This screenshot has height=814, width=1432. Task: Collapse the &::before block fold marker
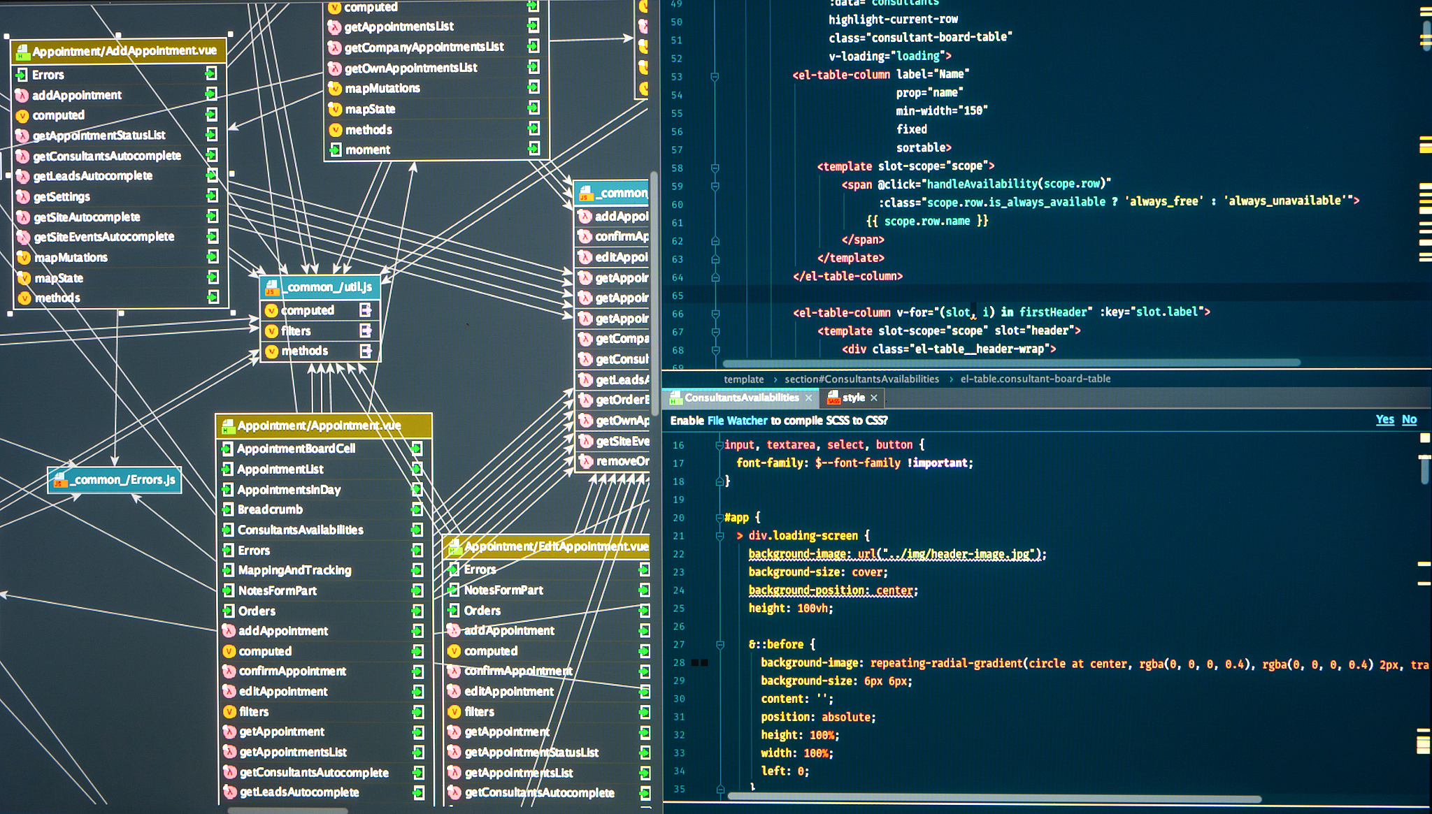point(719,645)
